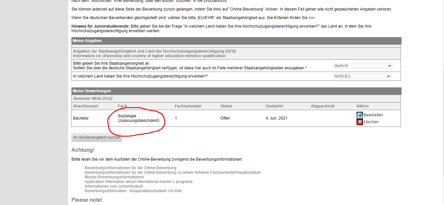444x205 pixels.
Task: Open the Staatsangehörigkeit dropdown showing deutsch
Action: 363,66
